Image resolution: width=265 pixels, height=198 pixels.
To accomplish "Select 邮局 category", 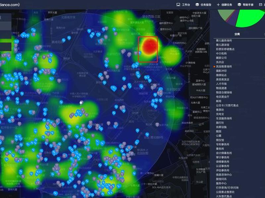I will click(x=219, y=101).
